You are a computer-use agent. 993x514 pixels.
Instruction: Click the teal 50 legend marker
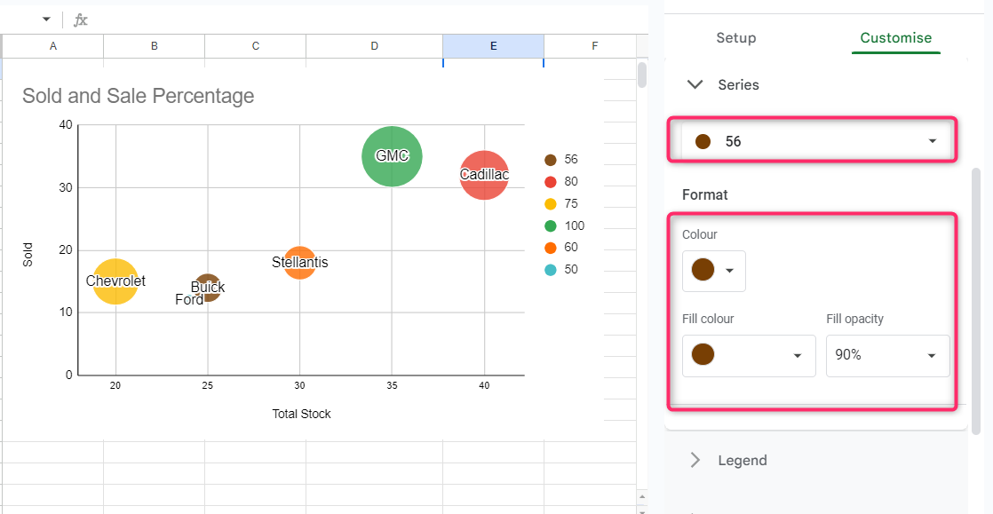(x=550, y=270)
